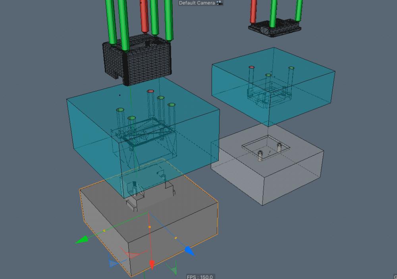The width and height of the screenshot is (397, 279).
Task: Select the blue rotation handle of gizmo
Action: 114,263
